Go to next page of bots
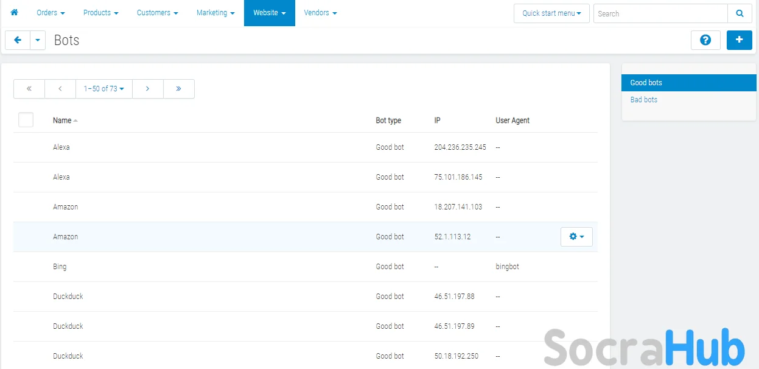The image size is (759, 369). click(x=147, y=89)
